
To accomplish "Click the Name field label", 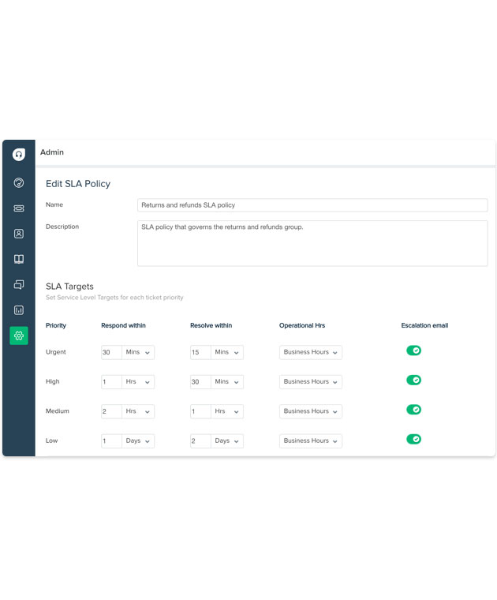I will 54,204.
